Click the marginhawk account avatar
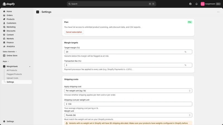223x125 pixels. (203, 4)
